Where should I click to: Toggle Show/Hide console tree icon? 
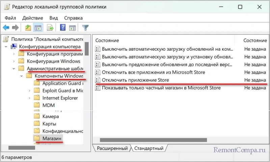[x=38, y=28]
